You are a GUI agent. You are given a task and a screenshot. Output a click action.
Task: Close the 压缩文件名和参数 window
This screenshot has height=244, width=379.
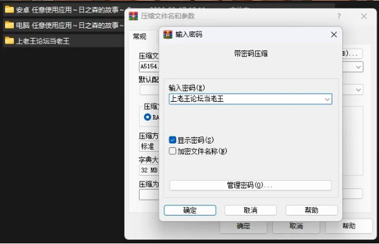pos(364,16)
